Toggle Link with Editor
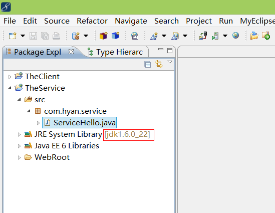 click(x=159, y=64)
